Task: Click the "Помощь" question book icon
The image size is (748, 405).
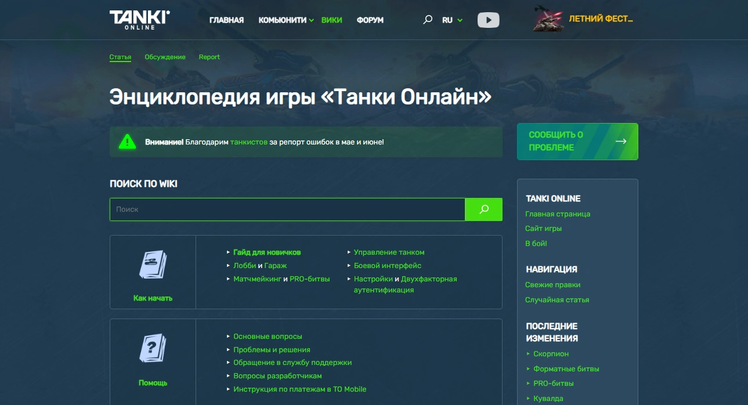Action: click(x=153, y=349)
